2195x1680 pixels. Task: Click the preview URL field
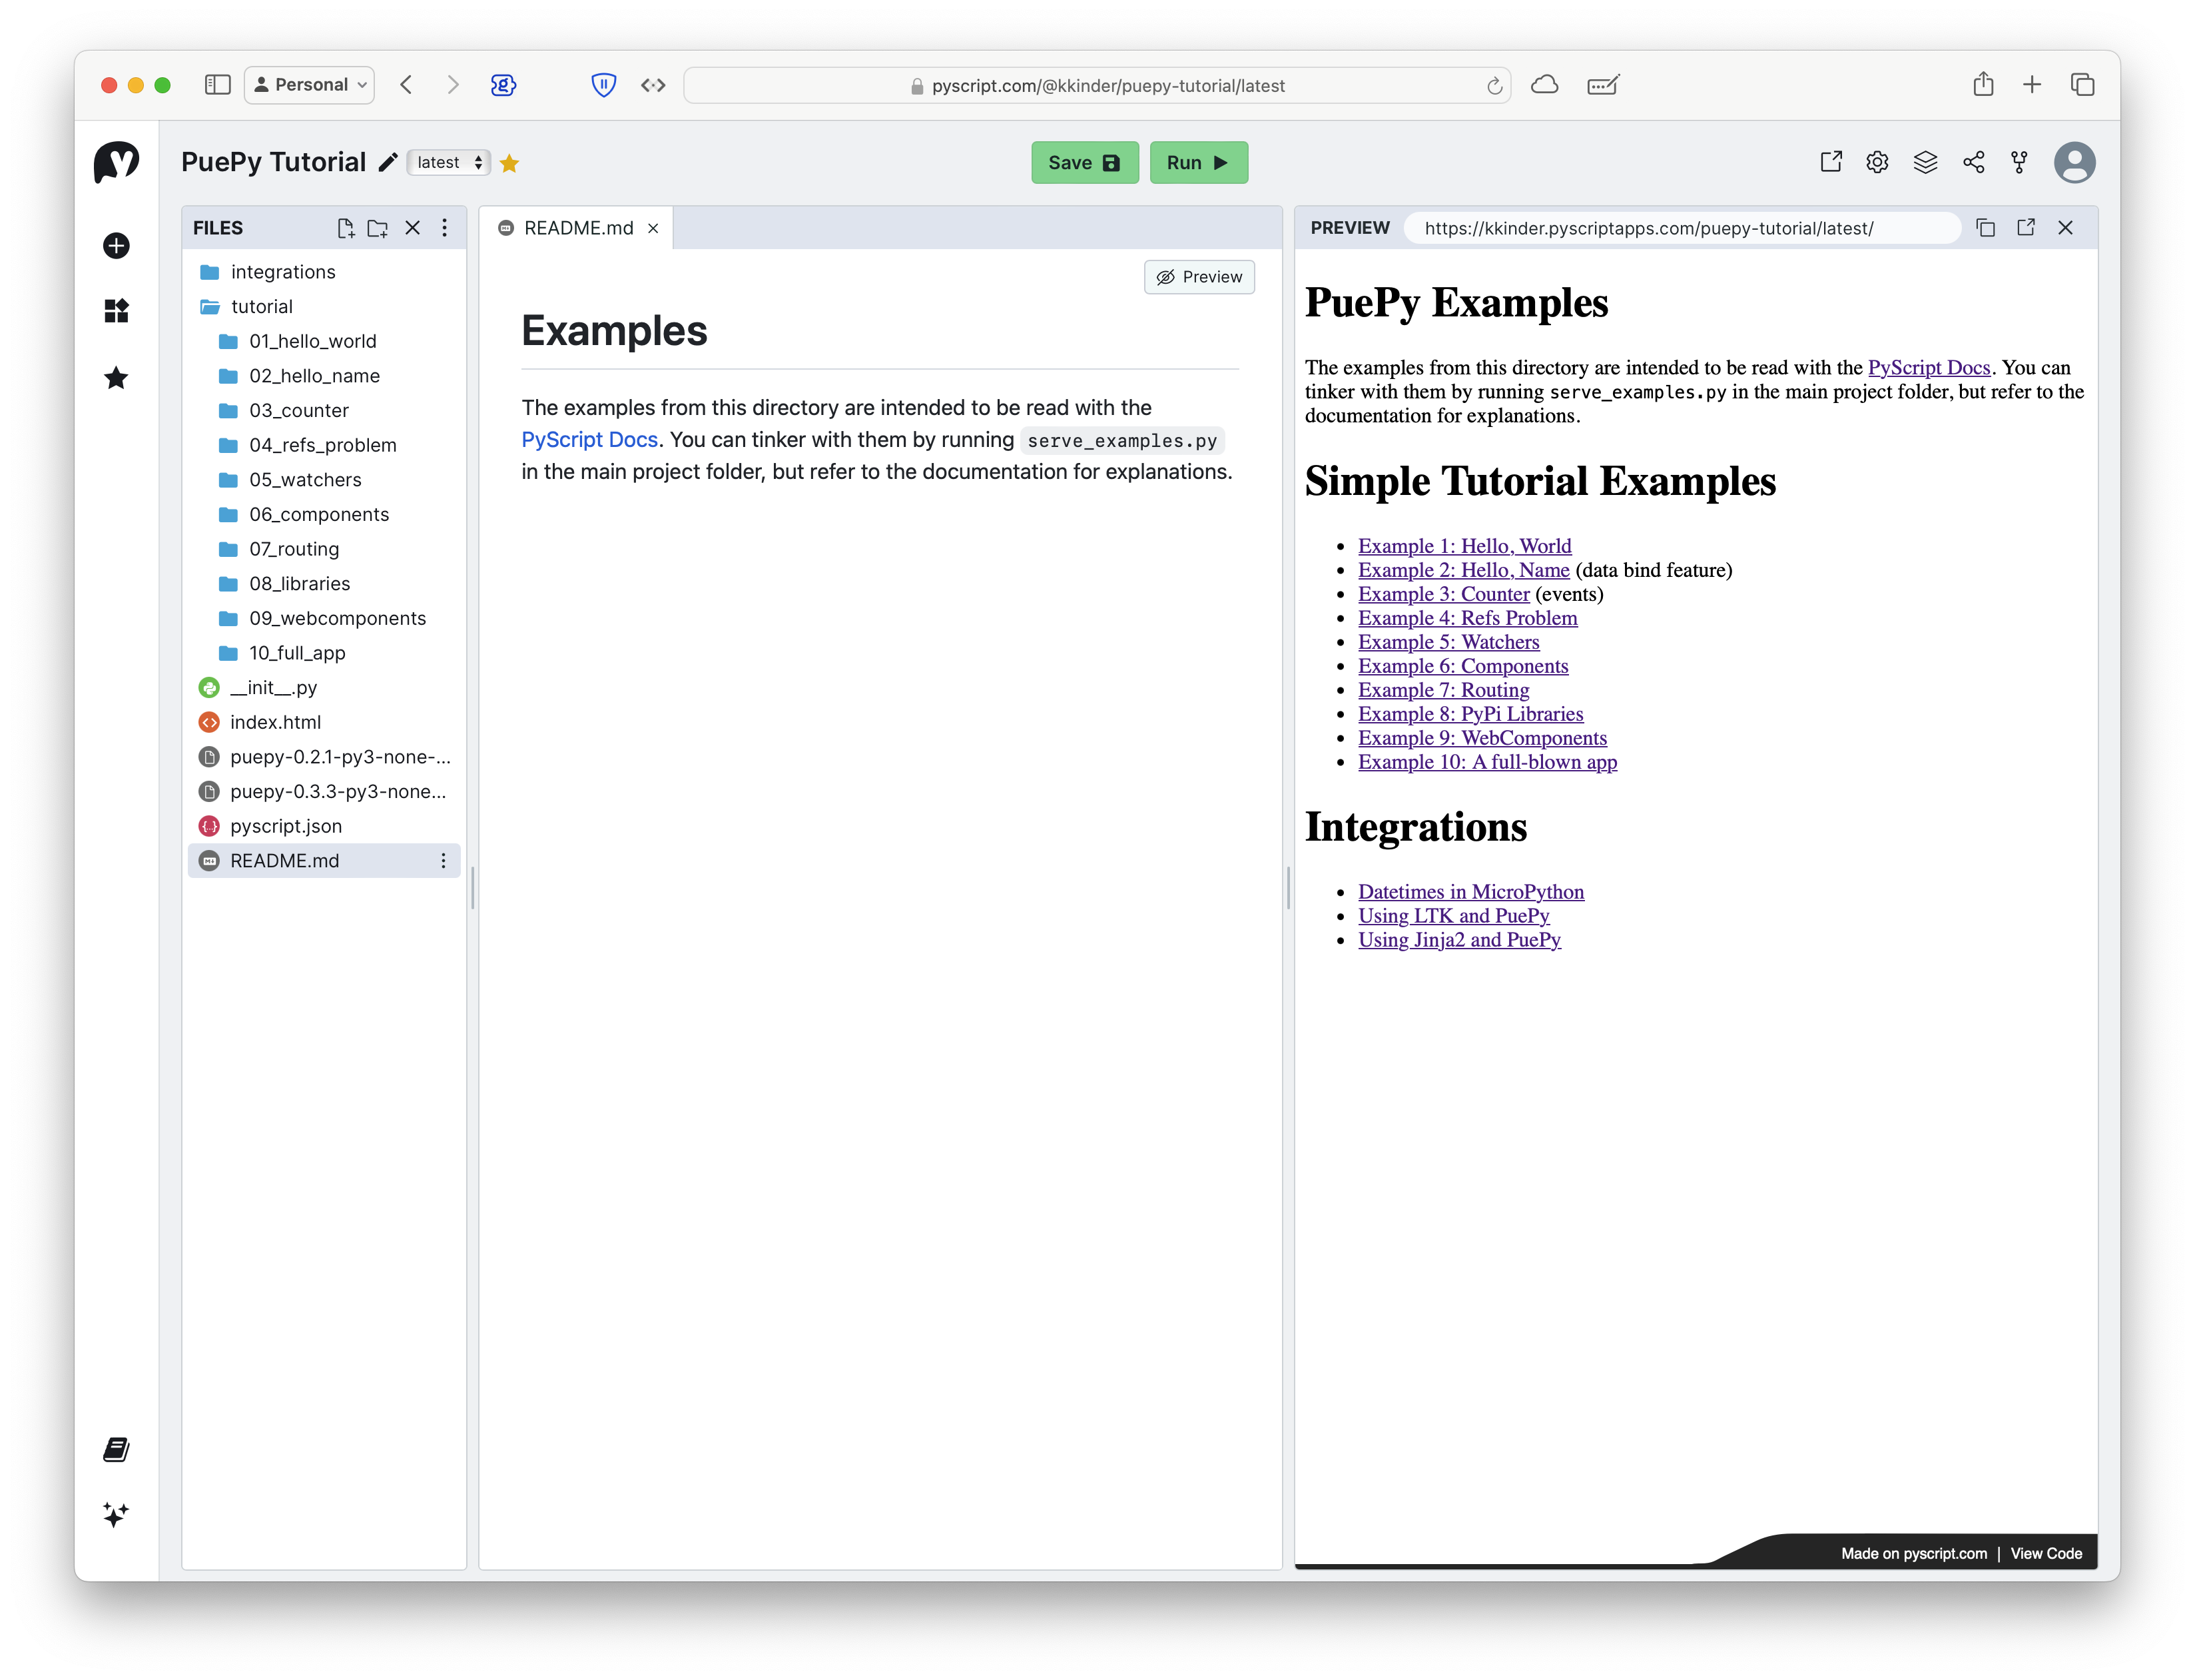click(1682, 228)
